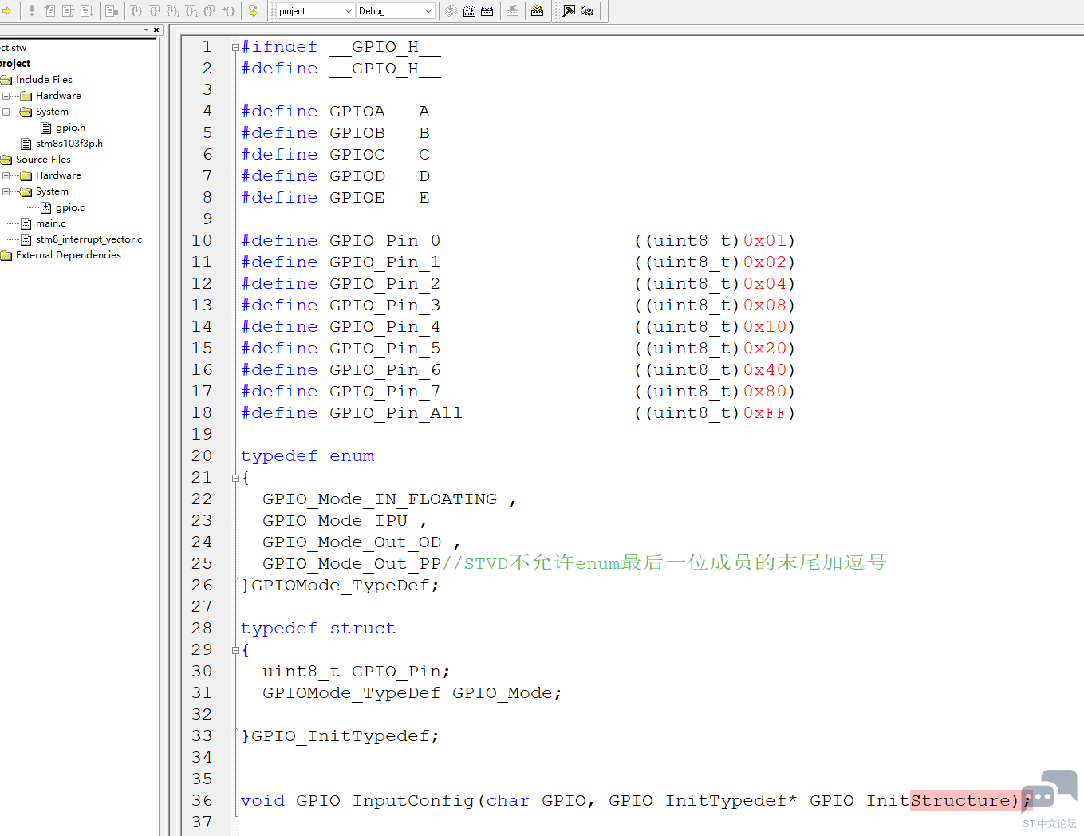Screen dimensions: 1084x836
Task: Click the yellow arrow icon at toolbar start
Action: pos(6,11)
